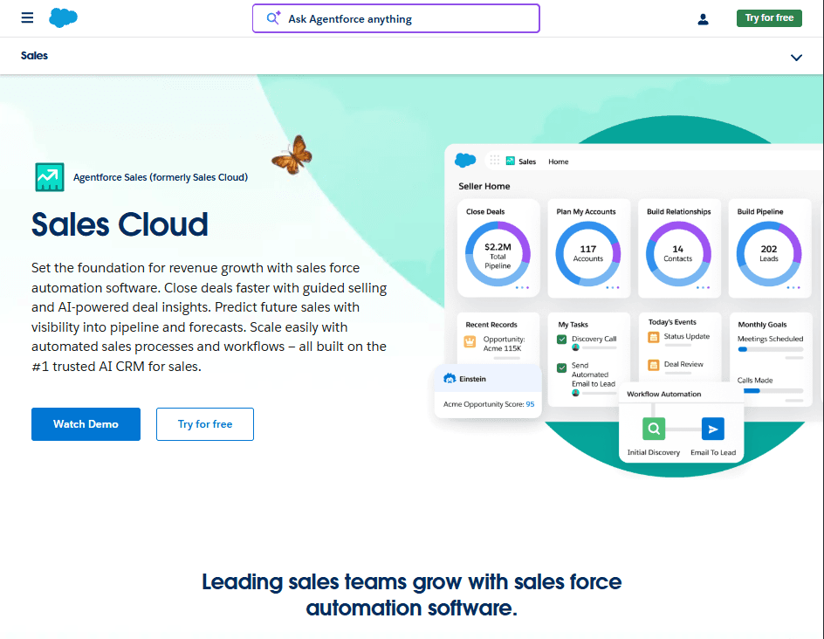Screen dimensions: 824x639
Task: Click the Seller Home heading
Action: click(x=484, y=186)
